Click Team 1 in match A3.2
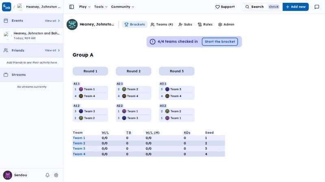Image resolution: width=325 pixels, height=182 pixels. (177, 118)
